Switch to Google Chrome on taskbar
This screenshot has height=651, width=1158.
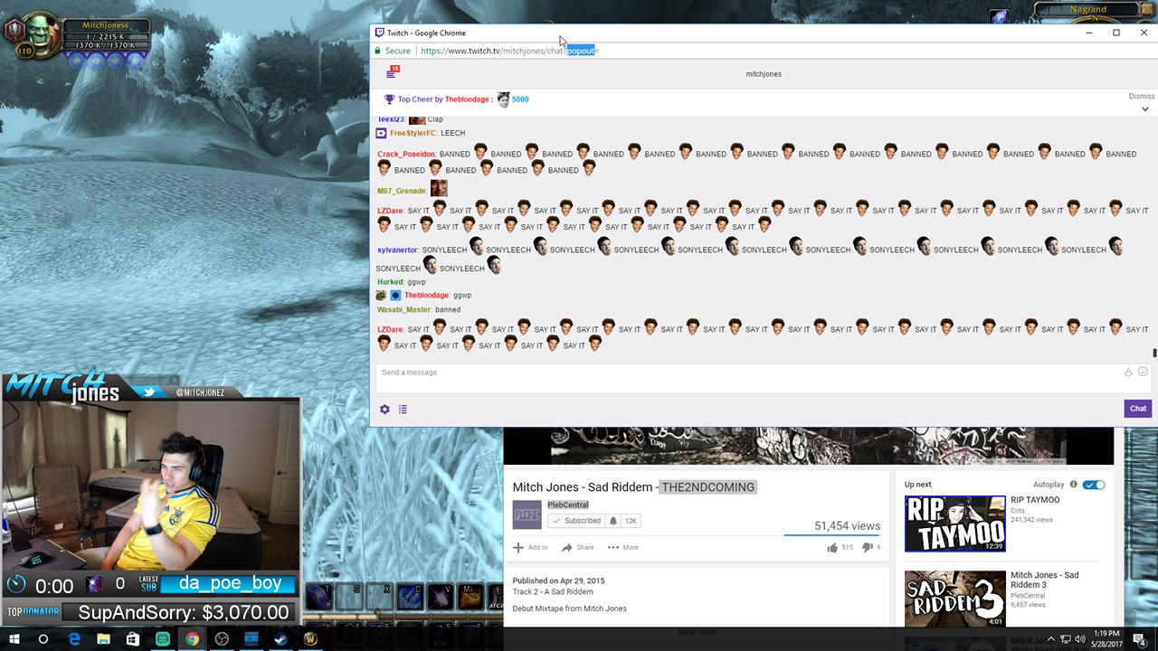point(192,638)
